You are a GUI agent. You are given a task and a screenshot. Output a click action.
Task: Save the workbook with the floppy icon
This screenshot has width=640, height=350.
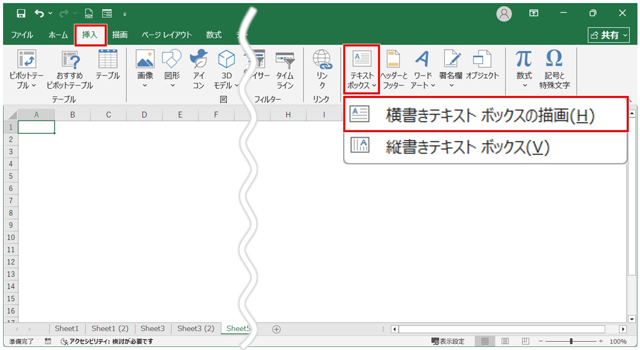point(21,14)
